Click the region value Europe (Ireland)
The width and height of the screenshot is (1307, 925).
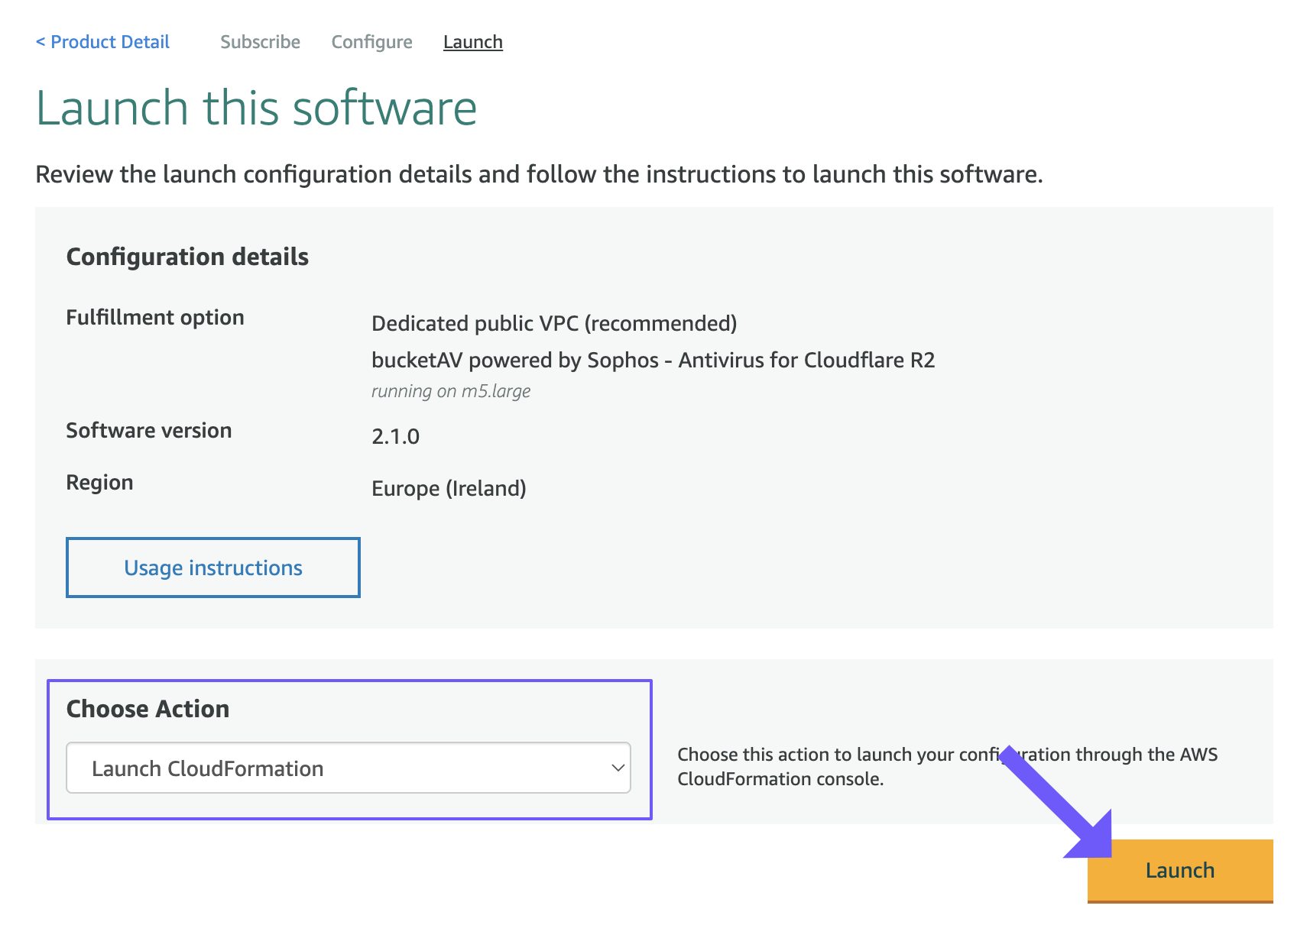[x=449, y=488]
